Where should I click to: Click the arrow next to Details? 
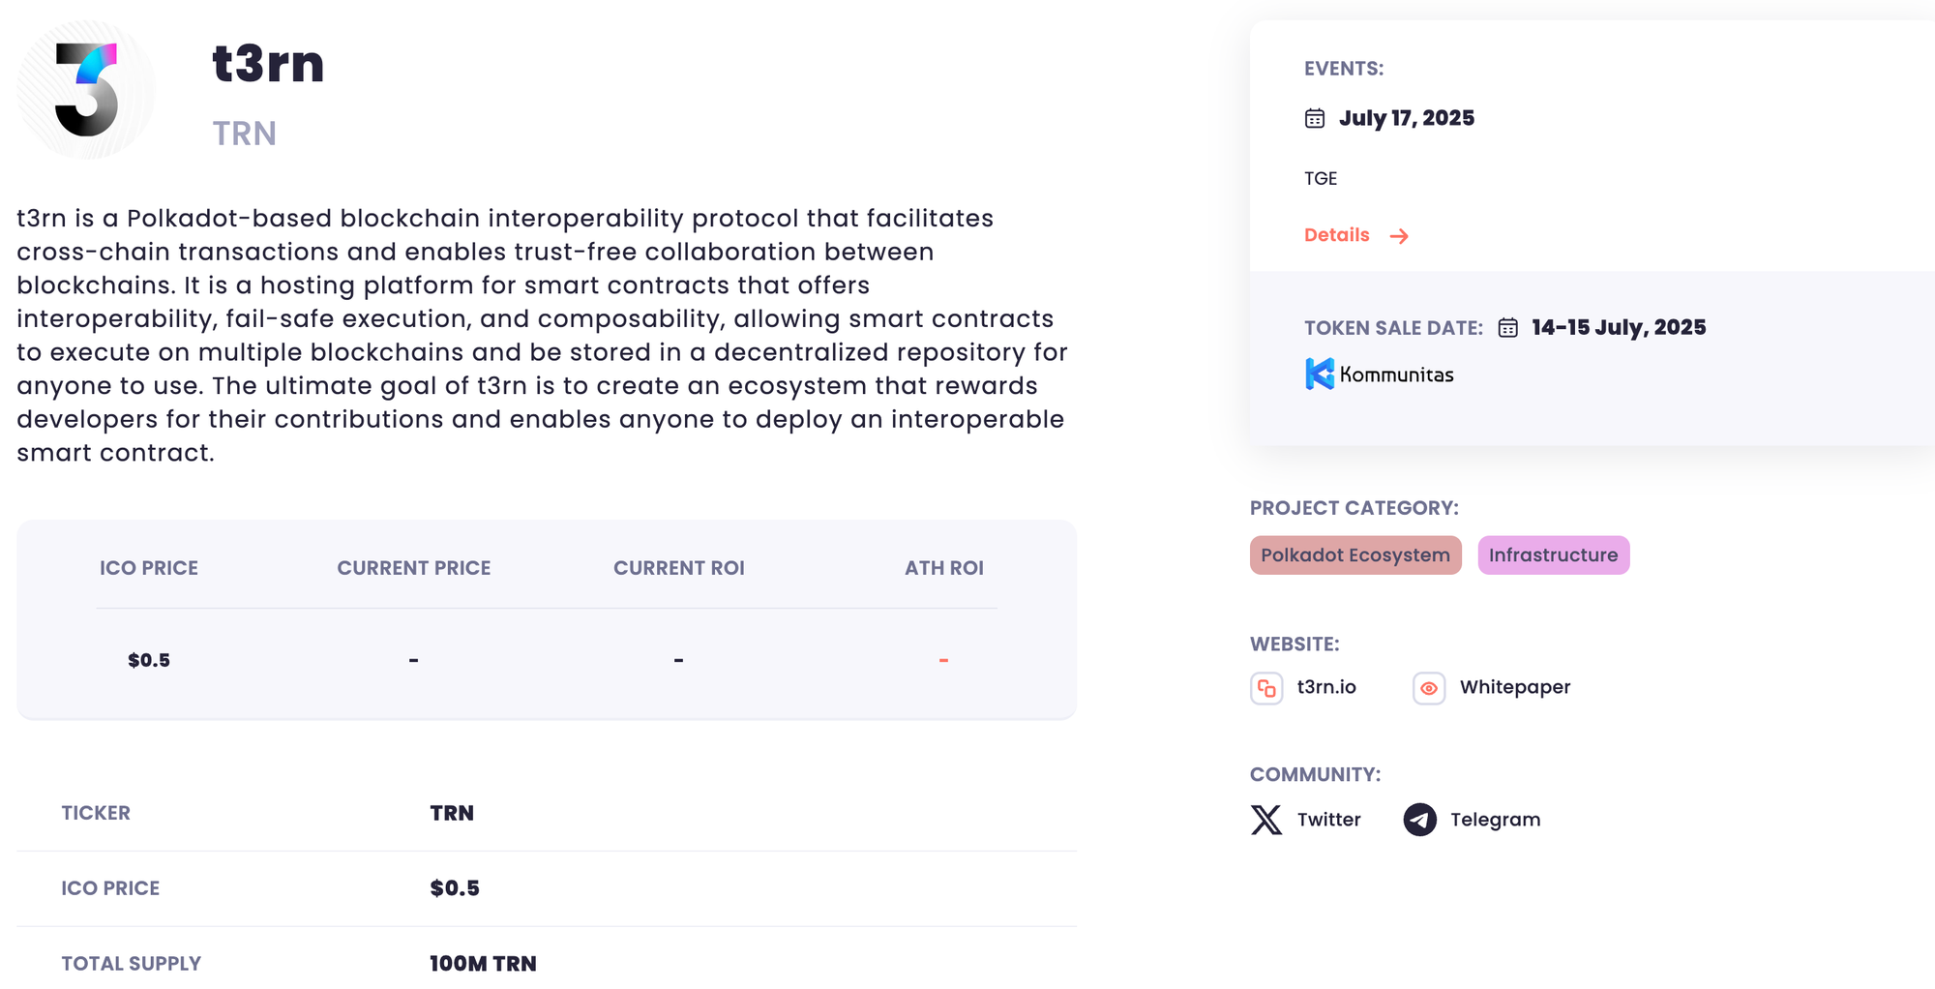coord(1399,236)
